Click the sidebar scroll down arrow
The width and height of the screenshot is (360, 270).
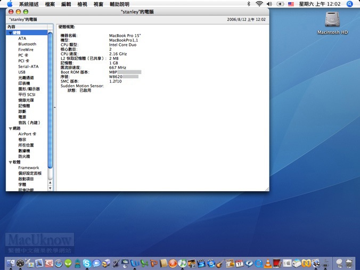50,188
